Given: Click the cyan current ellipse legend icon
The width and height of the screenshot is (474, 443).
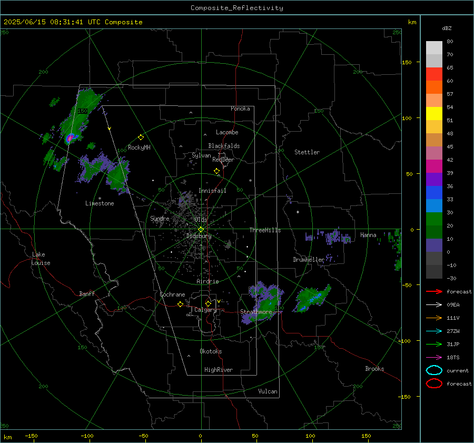Looking at the screenshot, I should [434, 370].
